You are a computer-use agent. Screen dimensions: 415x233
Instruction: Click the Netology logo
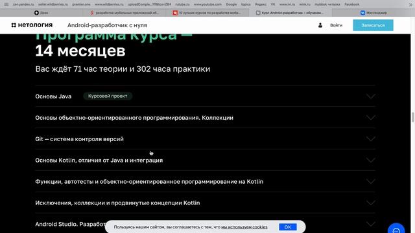(x=32, y=25)
